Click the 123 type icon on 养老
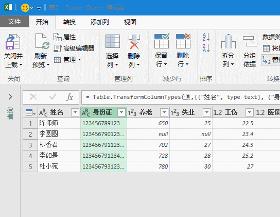 coord(132,112)
